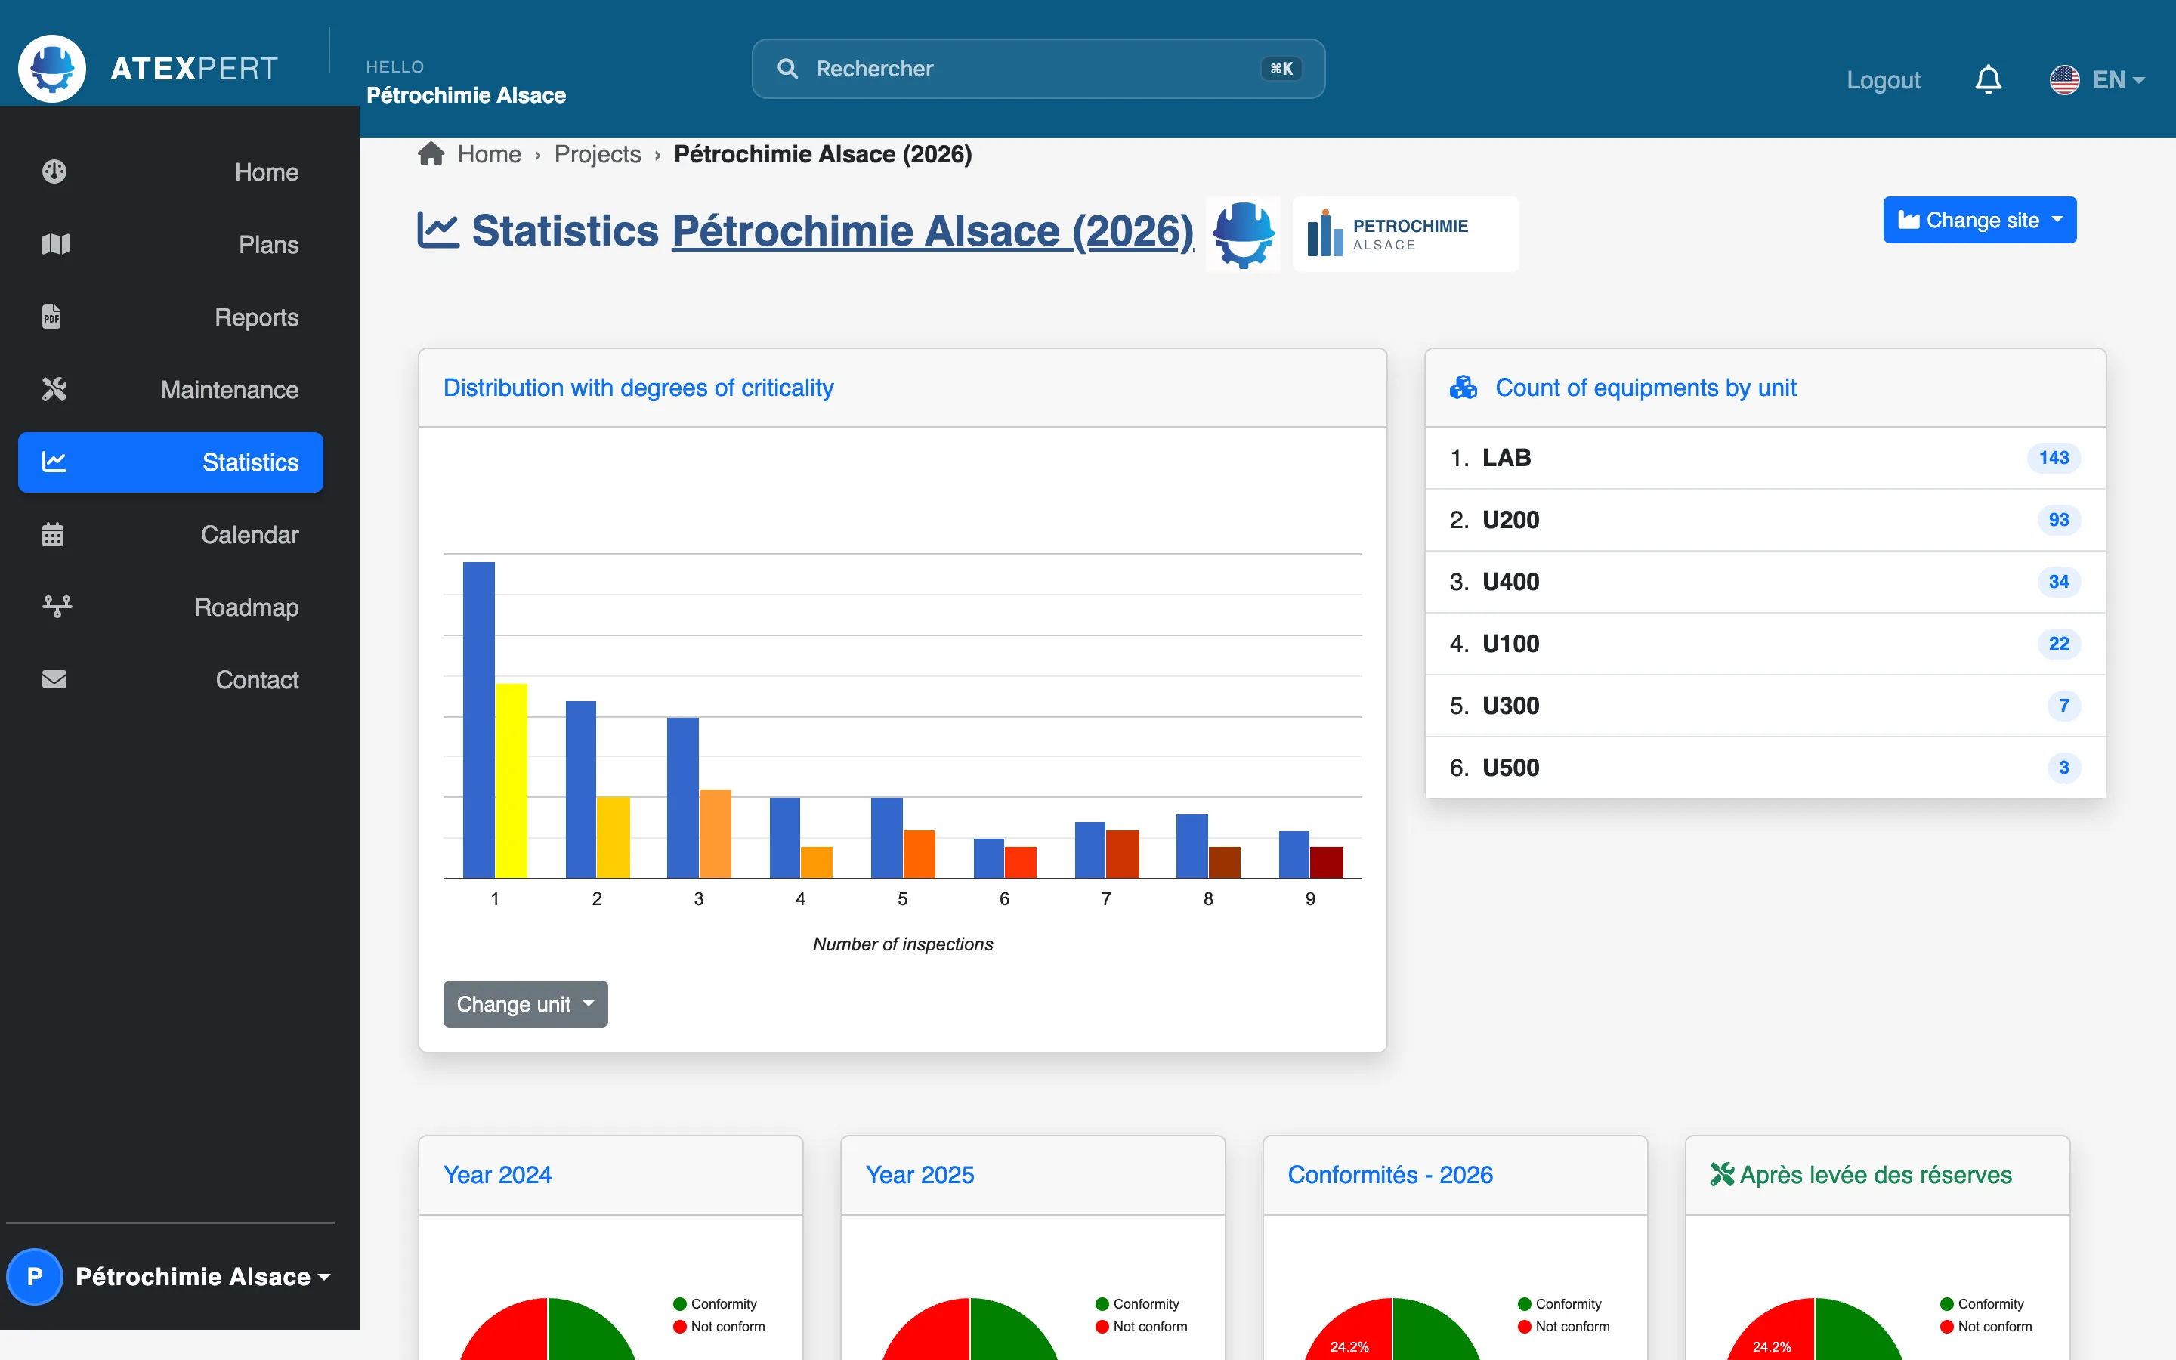The height and width of the screenshot is (1360, 2176).
Task: Click the Maintenance tools icon
Action: click(54, 389)
